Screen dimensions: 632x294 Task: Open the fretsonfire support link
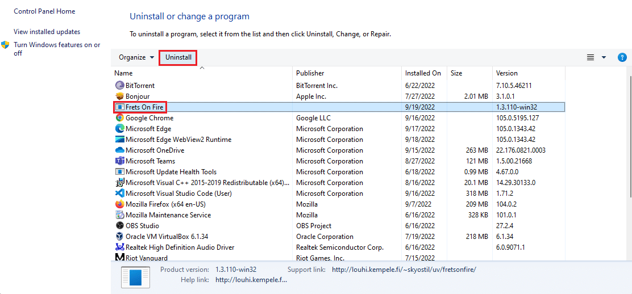pyautogui.click(x=404, y=270)
